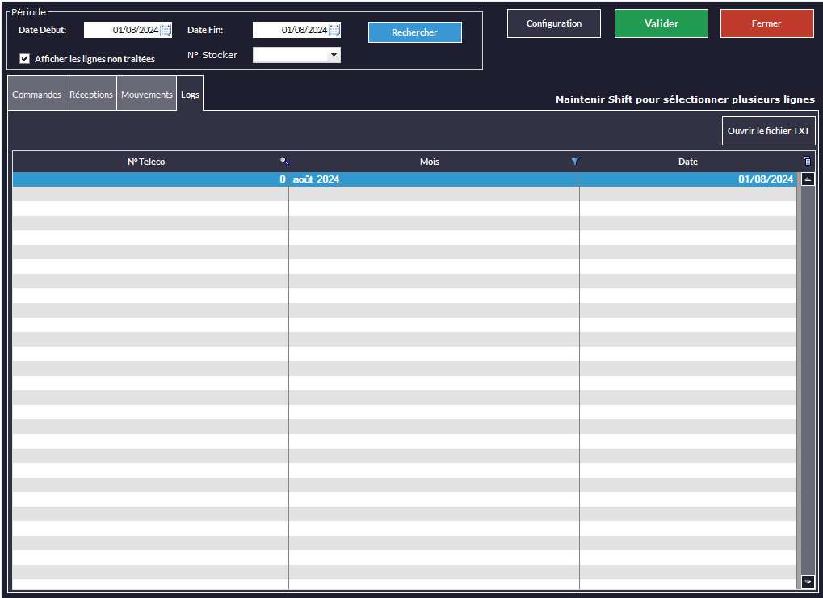823x598 pixels.
Task: Click the filter icon in Mois header
Action: 575,162
